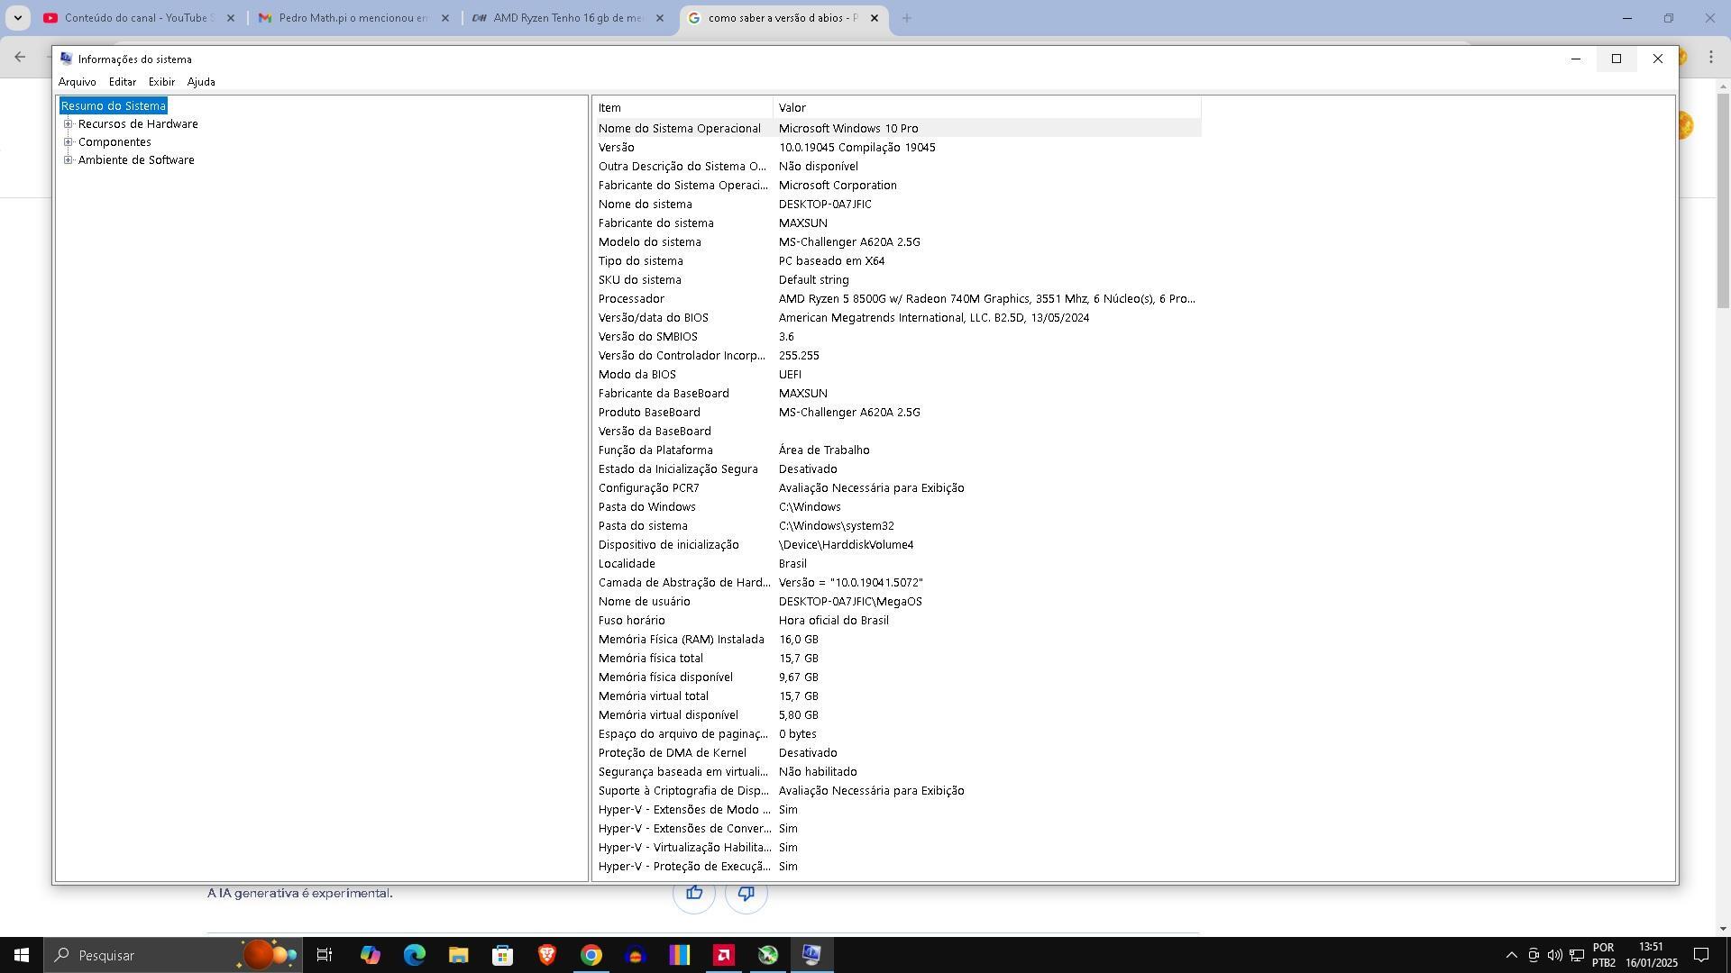Select the Fuso horário row
Viewport: 1731px width, 973px height.
point(898,621)
